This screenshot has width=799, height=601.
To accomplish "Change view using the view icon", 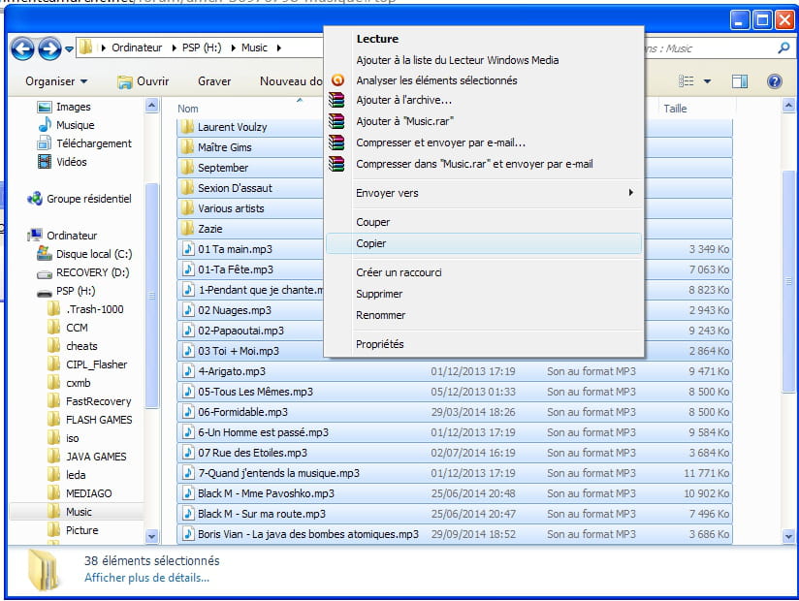I will [x=686, y=81].
